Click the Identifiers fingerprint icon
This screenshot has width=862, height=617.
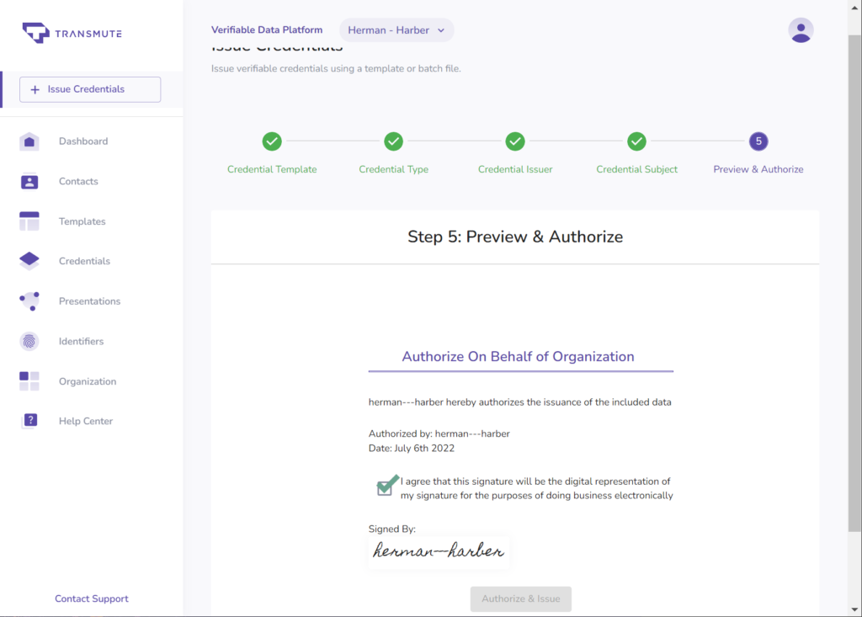29,342
